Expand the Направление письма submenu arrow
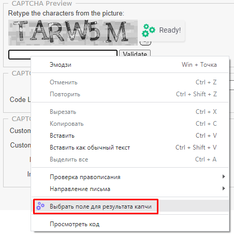Image resolution: width=234 pixels, height=236 pixels. click(x=224, y=188)
